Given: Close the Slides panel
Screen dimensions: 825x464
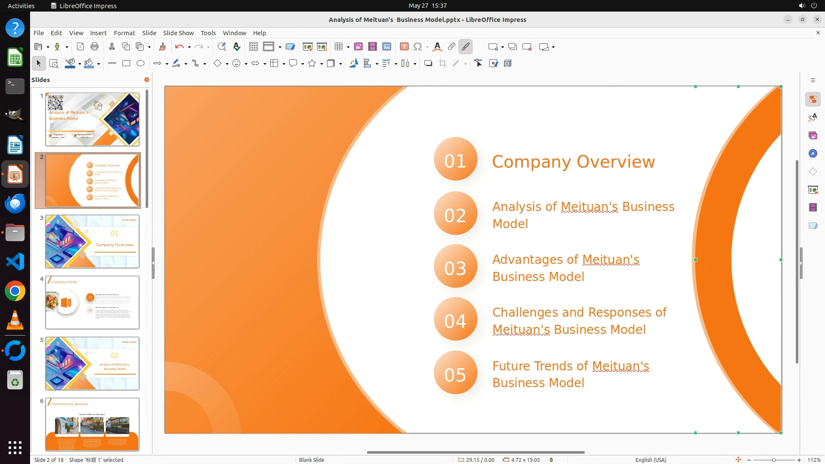Looking at the screenshot, I should pos(147,80).
